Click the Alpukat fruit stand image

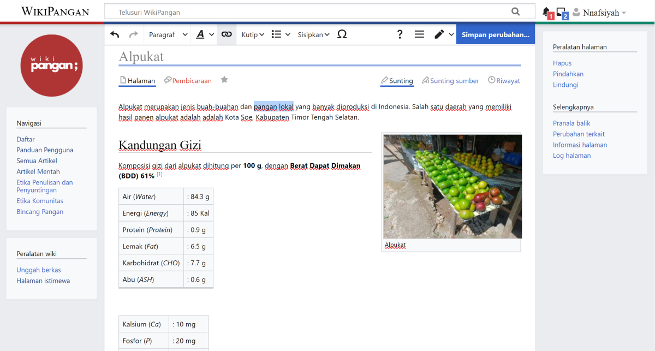click(x=452, y=185)
